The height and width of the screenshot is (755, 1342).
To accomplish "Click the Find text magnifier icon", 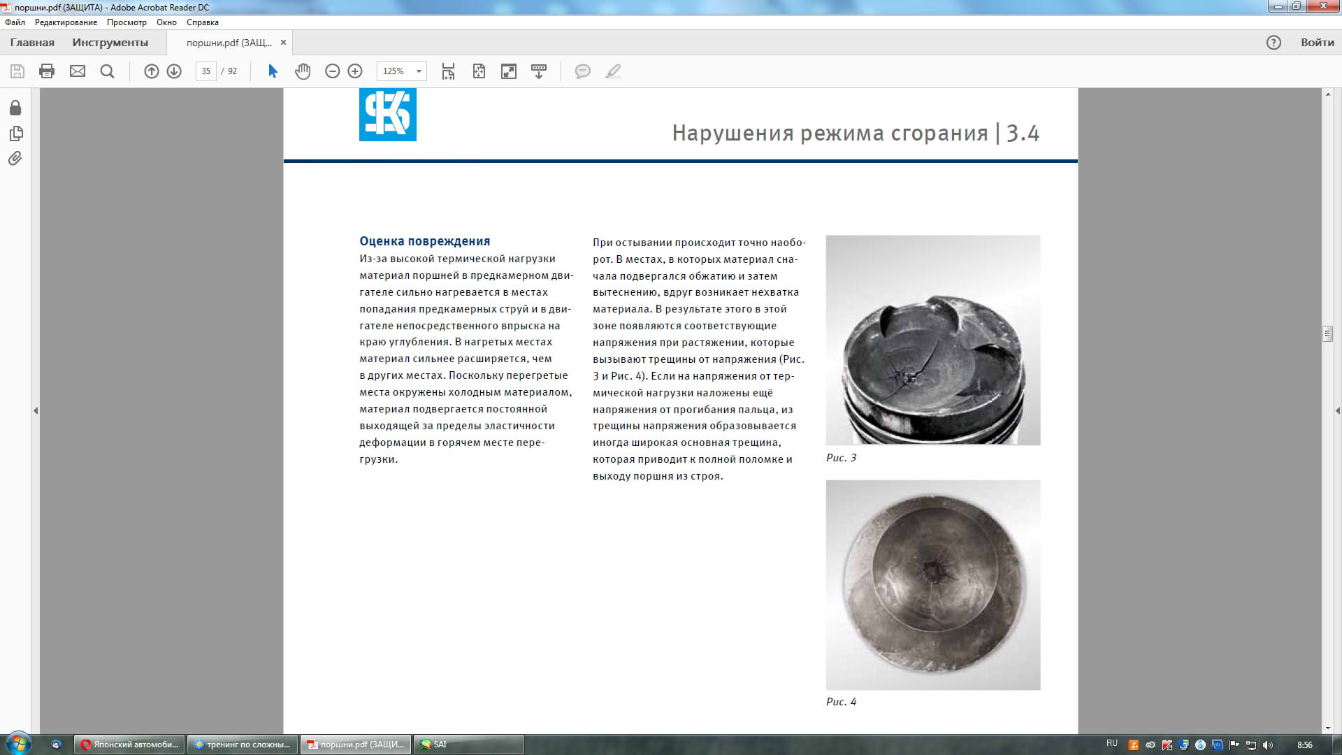I will tap(107, 71).
